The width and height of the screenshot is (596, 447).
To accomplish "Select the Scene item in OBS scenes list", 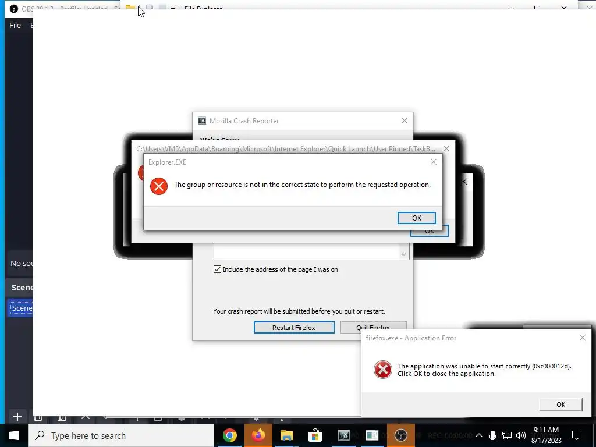I will tap(21, 308).
